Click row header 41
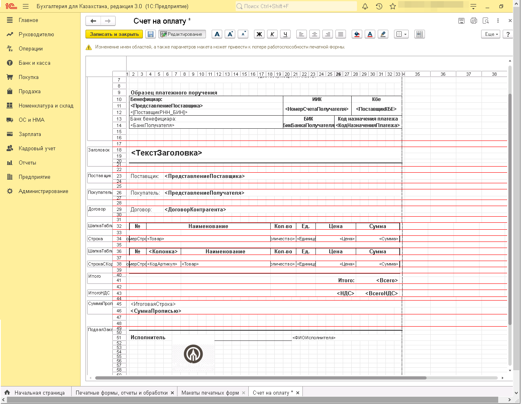 click(119, 280)
